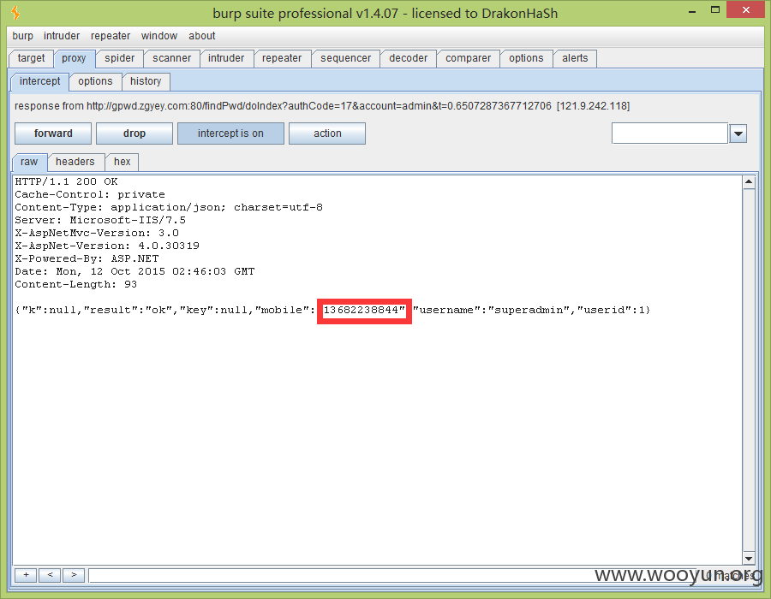Select the raw view tab

tap(29, 162)
